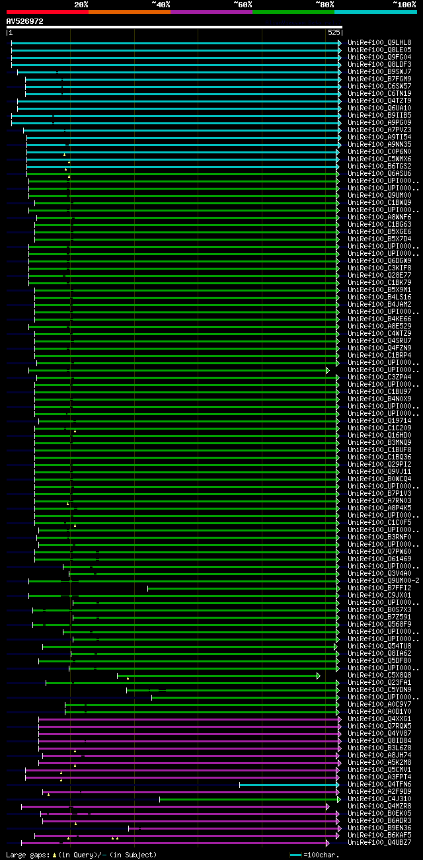Click hit label UniRef100_Q16HD0
This screenshot has height=860, width=423.
pyautogui.click(x=379, y=436)
